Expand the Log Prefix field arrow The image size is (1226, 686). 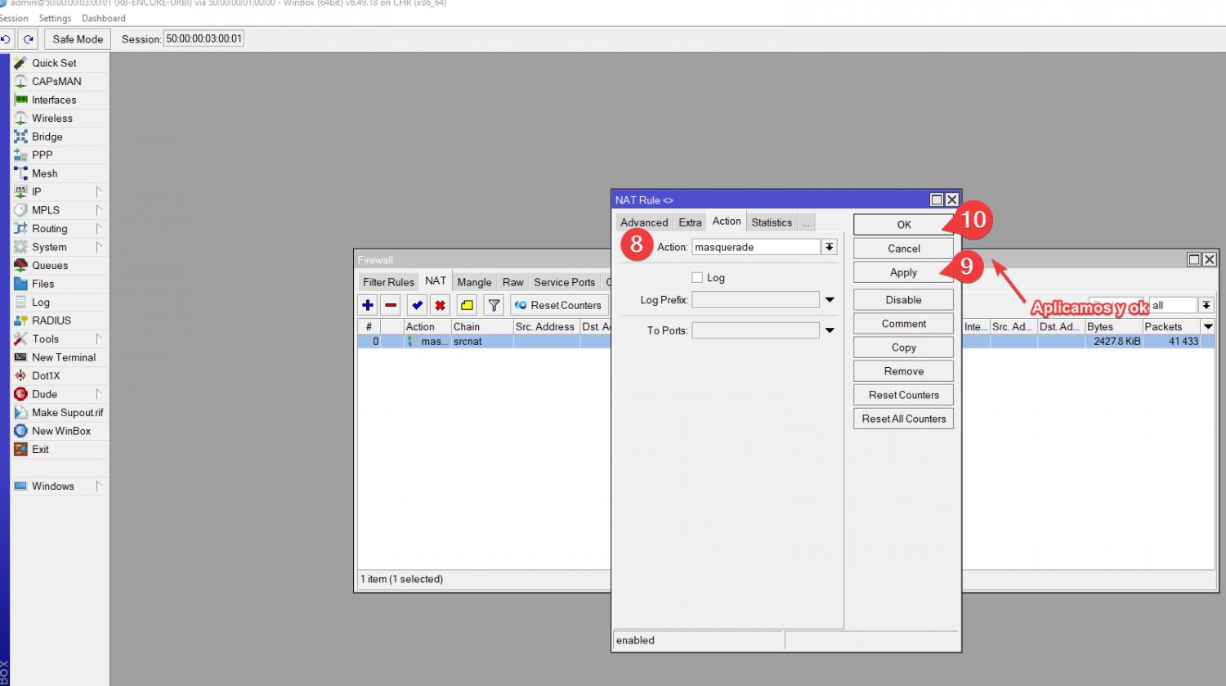[x=830, y=300]
